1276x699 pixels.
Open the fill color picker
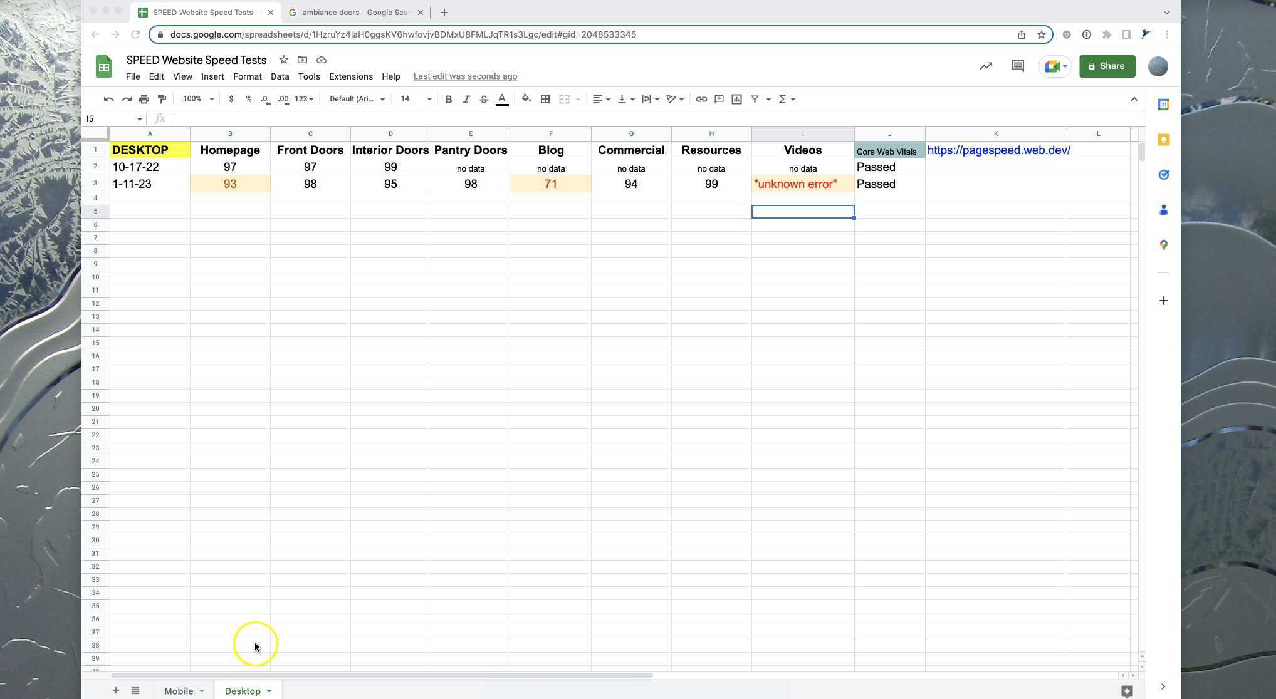tap(526, 99)
